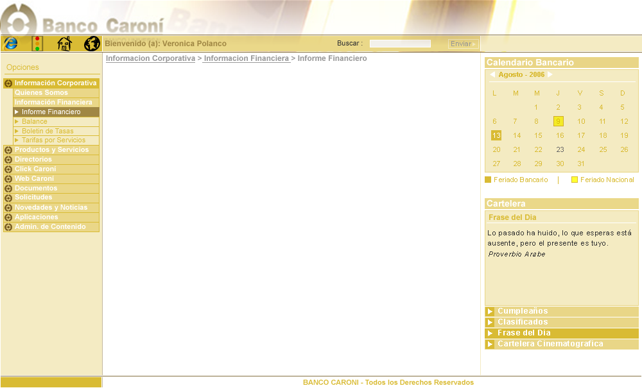
Task: Select day 23 in the calendar
Action: (560, 149)
